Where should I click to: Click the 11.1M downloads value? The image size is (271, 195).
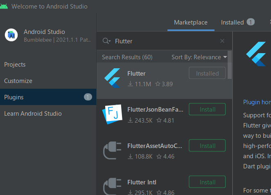pos(143,84)
